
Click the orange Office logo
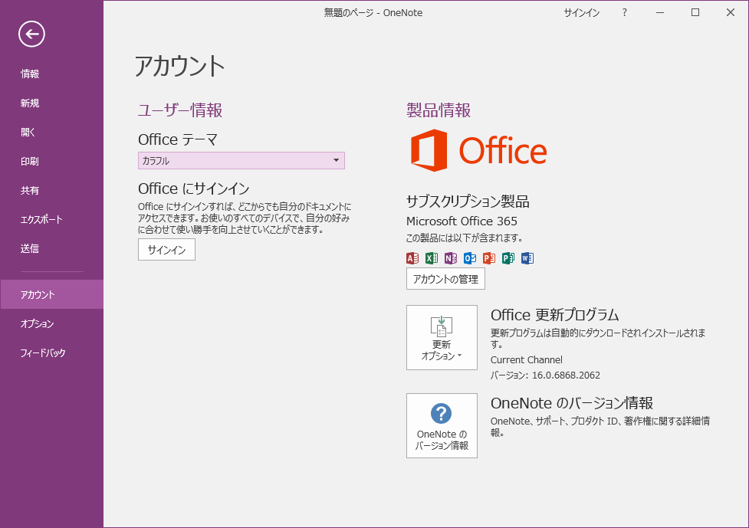point(478,150)
